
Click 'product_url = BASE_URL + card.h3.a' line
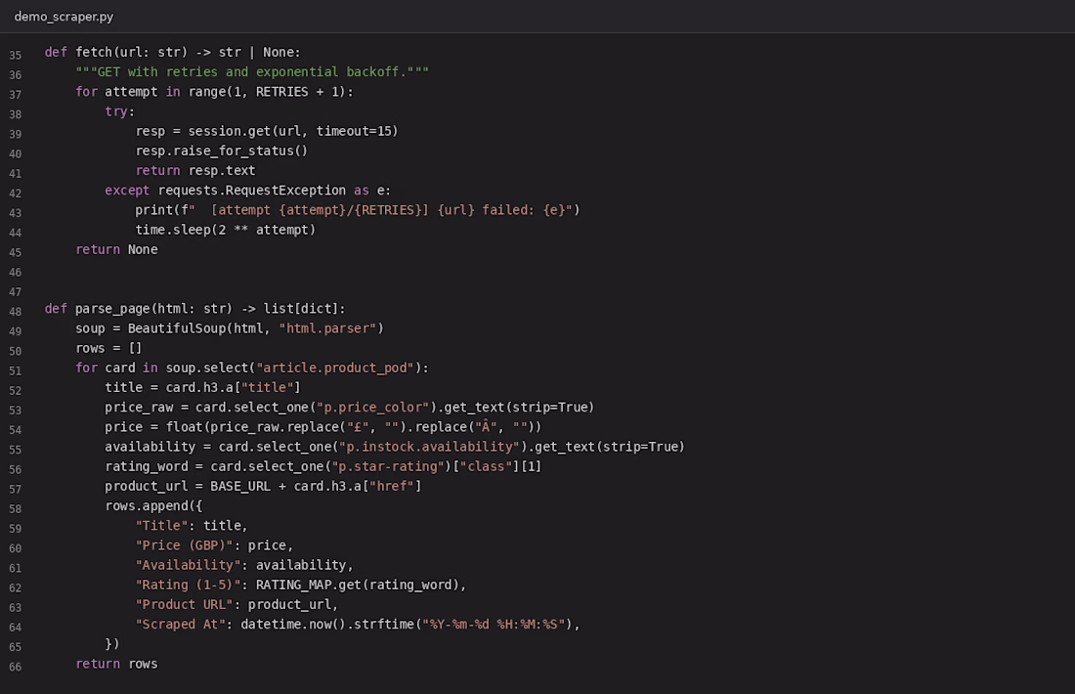[263, 487]
